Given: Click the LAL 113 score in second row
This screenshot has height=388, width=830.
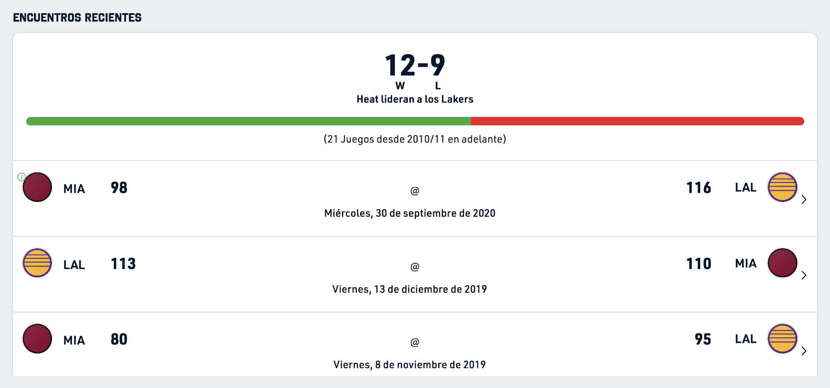Looking at the screenshot, I should (123, 264).
